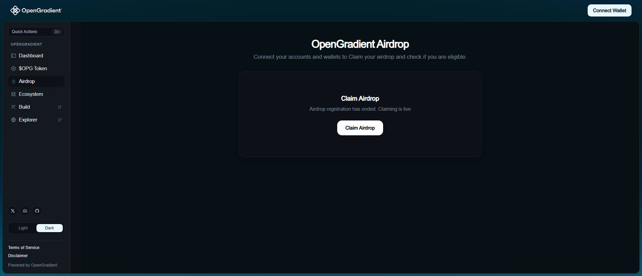Switch theme to Light
This screenshot has height=276, width=642.
coord(23,228)
